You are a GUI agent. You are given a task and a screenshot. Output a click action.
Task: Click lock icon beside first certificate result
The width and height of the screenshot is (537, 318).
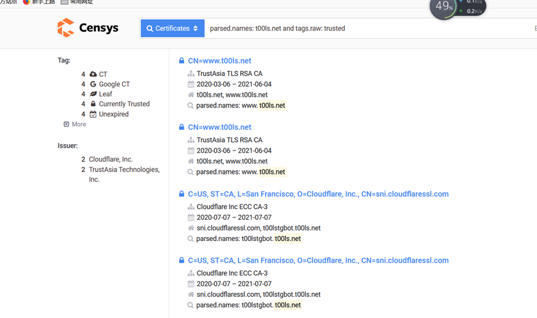pyautogui.click(x=181, y=61)
